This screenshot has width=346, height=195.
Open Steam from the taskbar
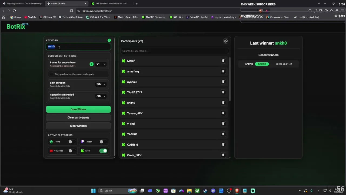pyautogui.click(x=205, y=191)
